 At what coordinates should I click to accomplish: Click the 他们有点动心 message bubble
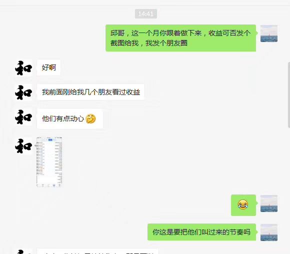pyautogui.click(x=70, y=118)
